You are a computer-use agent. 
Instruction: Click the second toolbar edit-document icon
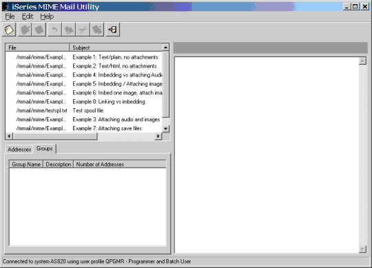(25, 30)
